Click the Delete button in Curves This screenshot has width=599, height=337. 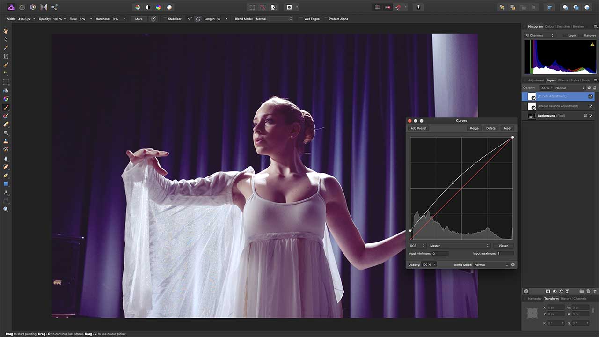pos(490,128)
